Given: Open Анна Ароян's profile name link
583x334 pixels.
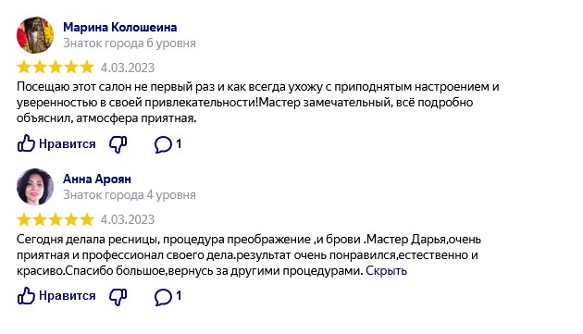Looking at the screenshot, I should tap(97, 179).
